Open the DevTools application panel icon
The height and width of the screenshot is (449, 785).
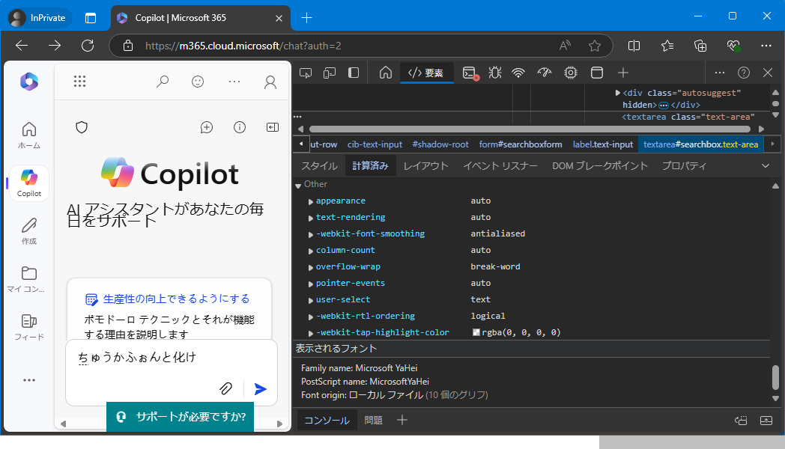(x=597, y=73)
